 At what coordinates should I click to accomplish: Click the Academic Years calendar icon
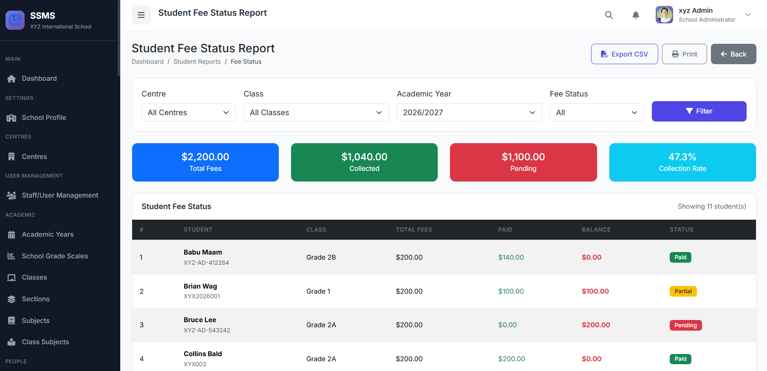pyautogui.click(x=11, y=235)
